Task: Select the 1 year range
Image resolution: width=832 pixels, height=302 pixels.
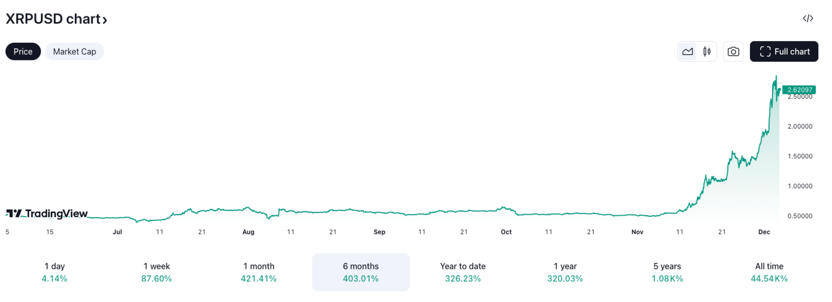Action: [565, 272]
